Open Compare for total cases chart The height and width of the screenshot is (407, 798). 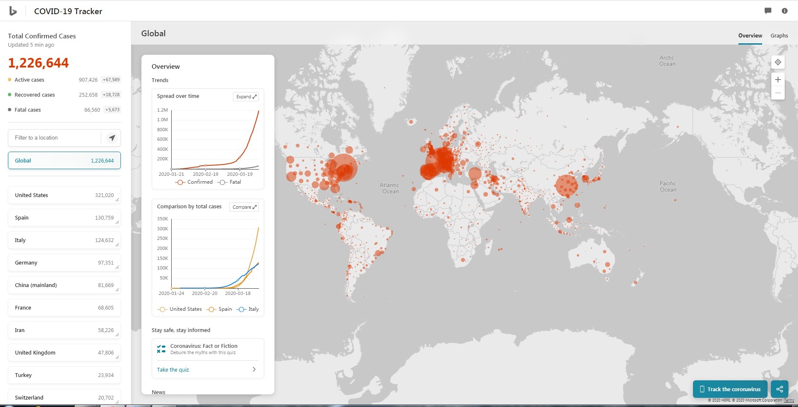point(244,207)
